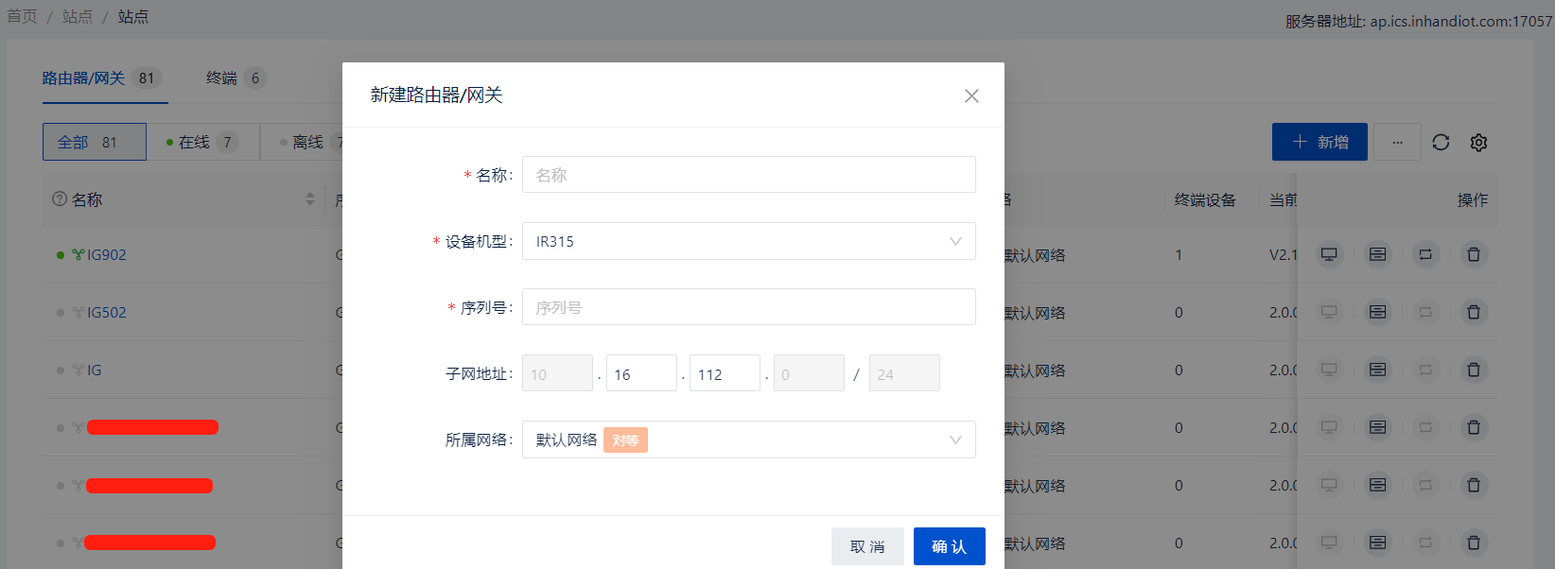Image resolution: width=1555 pixels, height=569 pixels.
Task: Click the 序列号 input field
Action: pyautogui.click(x=748, y=307)
